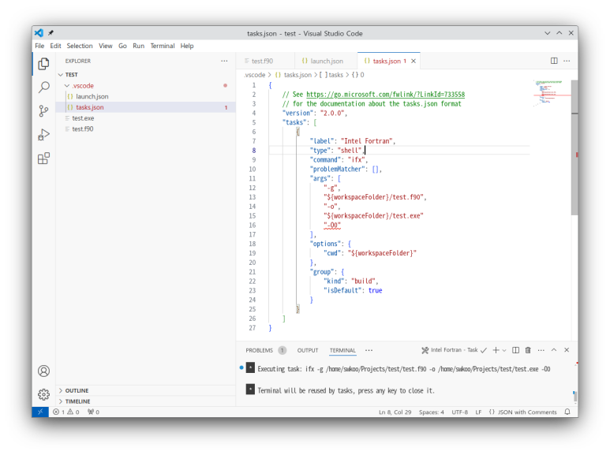Follow the go.microsoft.com documentation link

coord(386,95)
